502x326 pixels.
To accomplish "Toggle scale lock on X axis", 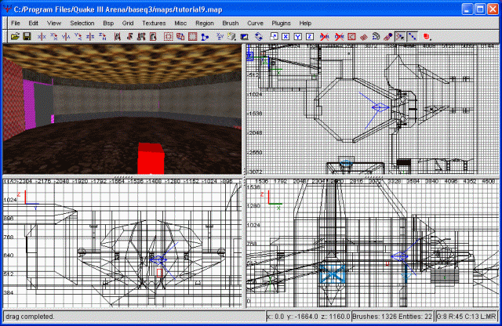I will click(286, 37).
